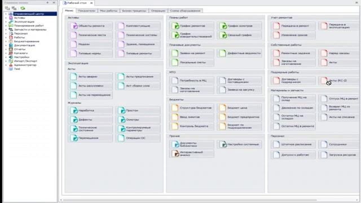The image size is (361, 203).
Task: Open the Сотрудники tile
Action: point(339,144)
